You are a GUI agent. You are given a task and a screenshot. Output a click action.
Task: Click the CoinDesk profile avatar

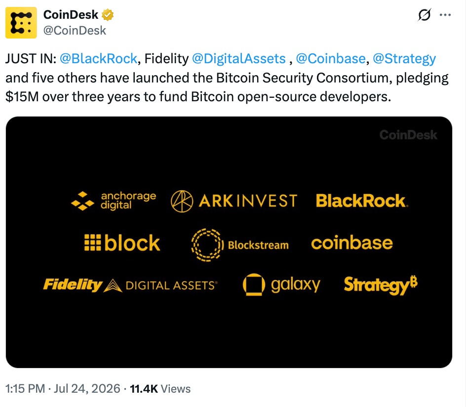[x=21, y=23]
